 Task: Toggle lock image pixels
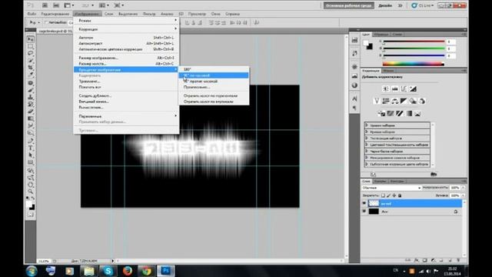coord(388,195)
